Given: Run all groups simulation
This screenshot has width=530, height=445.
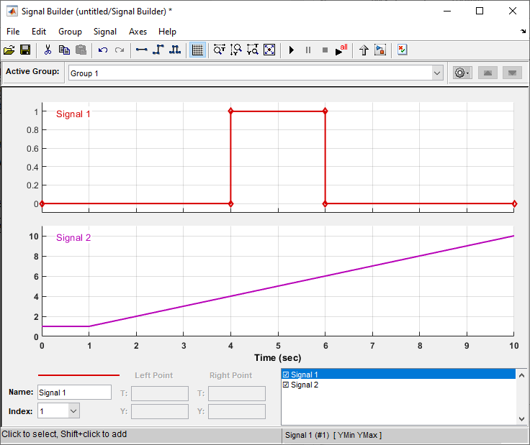Looking at the screenshot, I should [341, 50].
